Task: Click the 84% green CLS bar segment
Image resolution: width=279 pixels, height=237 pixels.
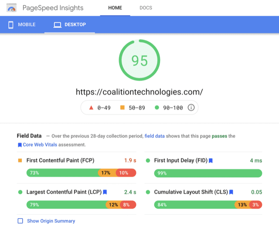Action: point(194,205)
